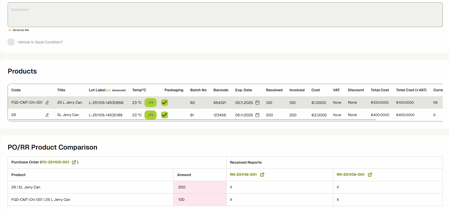Open the PO-251105-001 purchase order link
449x209 pixels.
tap(55, 162)
